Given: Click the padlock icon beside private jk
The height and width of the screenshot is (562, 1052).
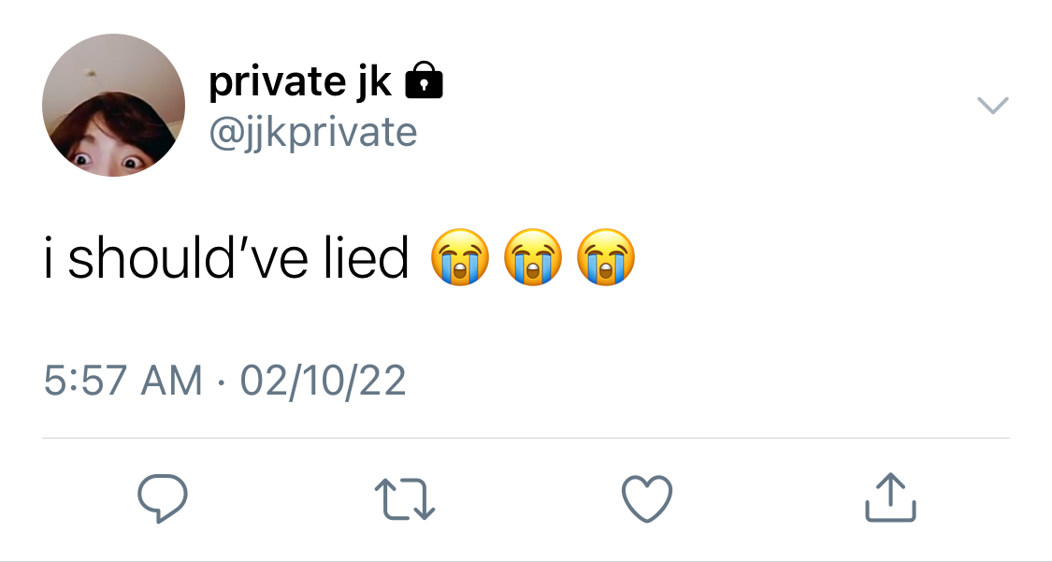Looking at the screenshot, I should point(424,80).
